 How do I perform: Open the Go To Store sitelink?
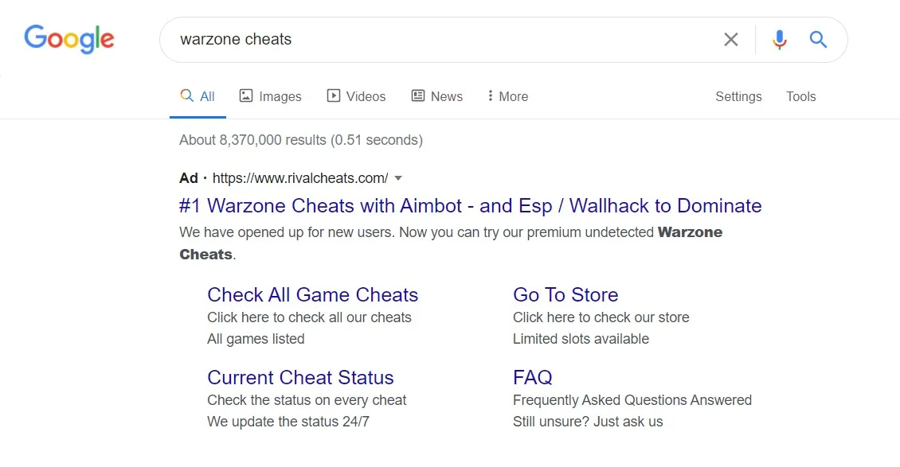(565, 294)
